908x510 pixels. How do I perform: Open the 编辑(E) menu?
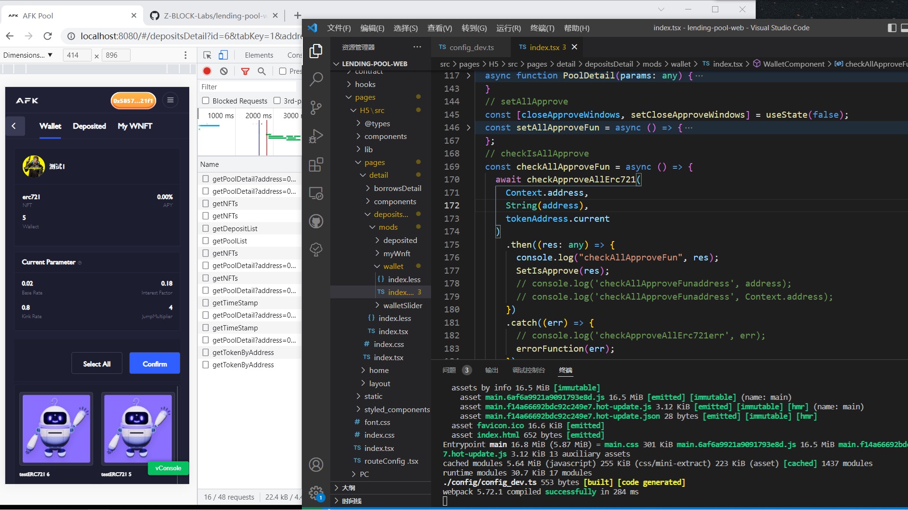tap(372, 28)
